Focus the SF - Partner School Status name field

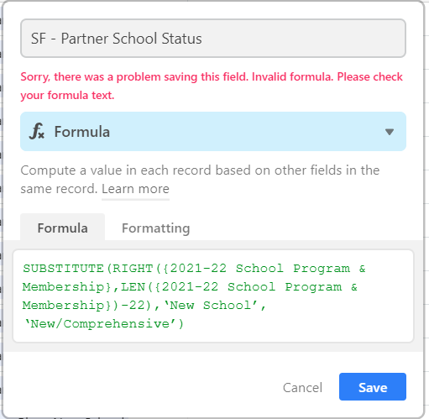point(213,39)
